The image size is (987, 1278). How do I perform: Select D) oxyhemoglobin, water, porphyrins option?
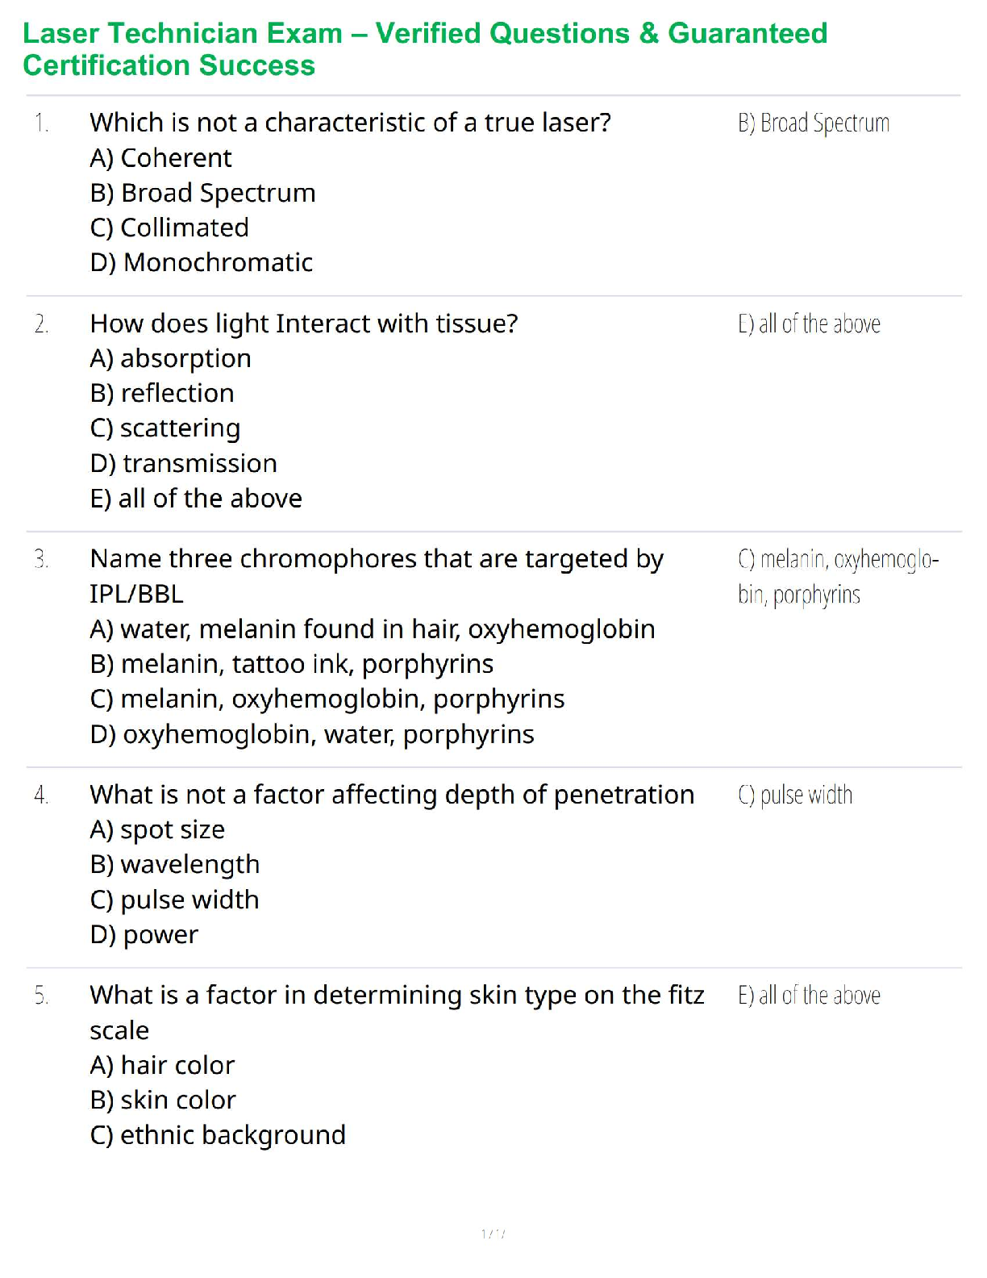(312, 734)
